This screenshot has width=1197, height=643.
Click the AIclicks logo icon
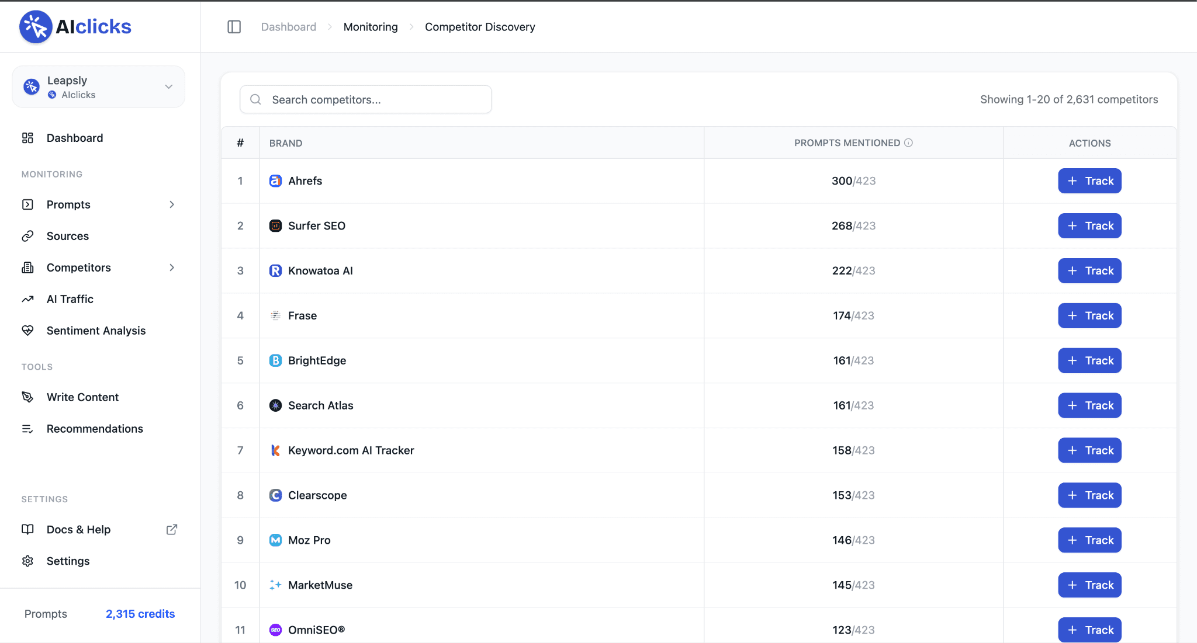(36, 27)
